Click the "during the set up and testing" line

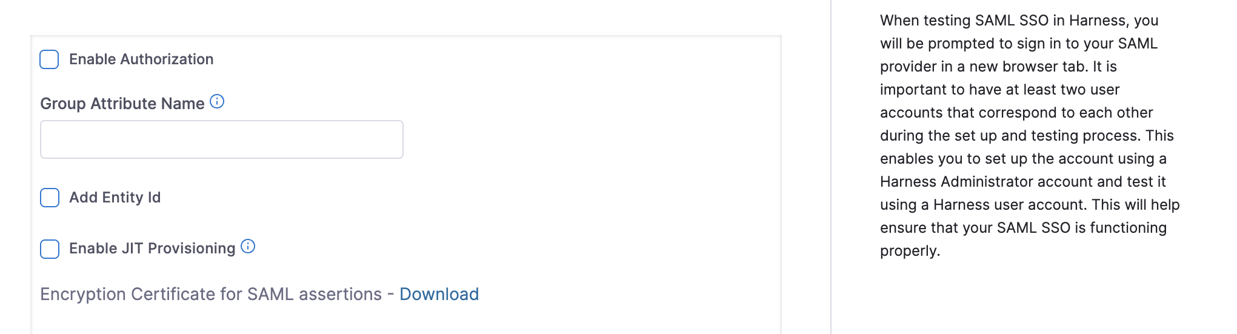[x=1027, y=136]
